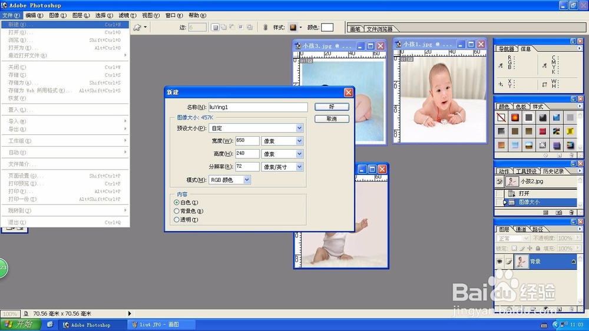The image size is (589, 331).
Task: Apply the rainbow striped style swatch
Action: pyautogui.click(x=570, y=145)
